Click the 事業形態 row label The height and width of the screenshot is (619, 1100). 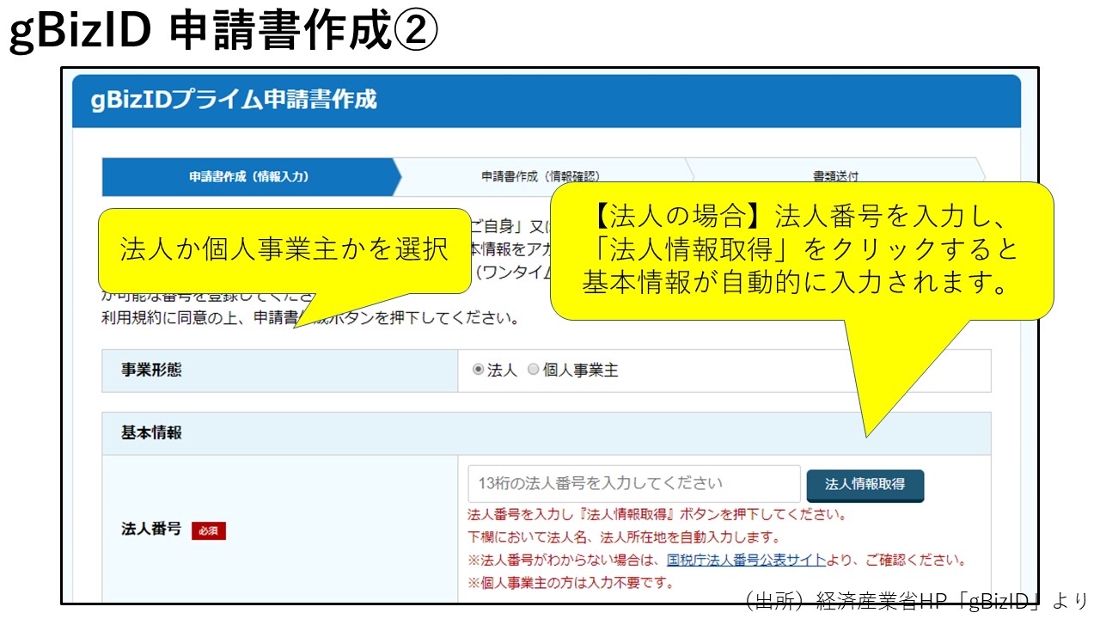(x=151, y=371)
